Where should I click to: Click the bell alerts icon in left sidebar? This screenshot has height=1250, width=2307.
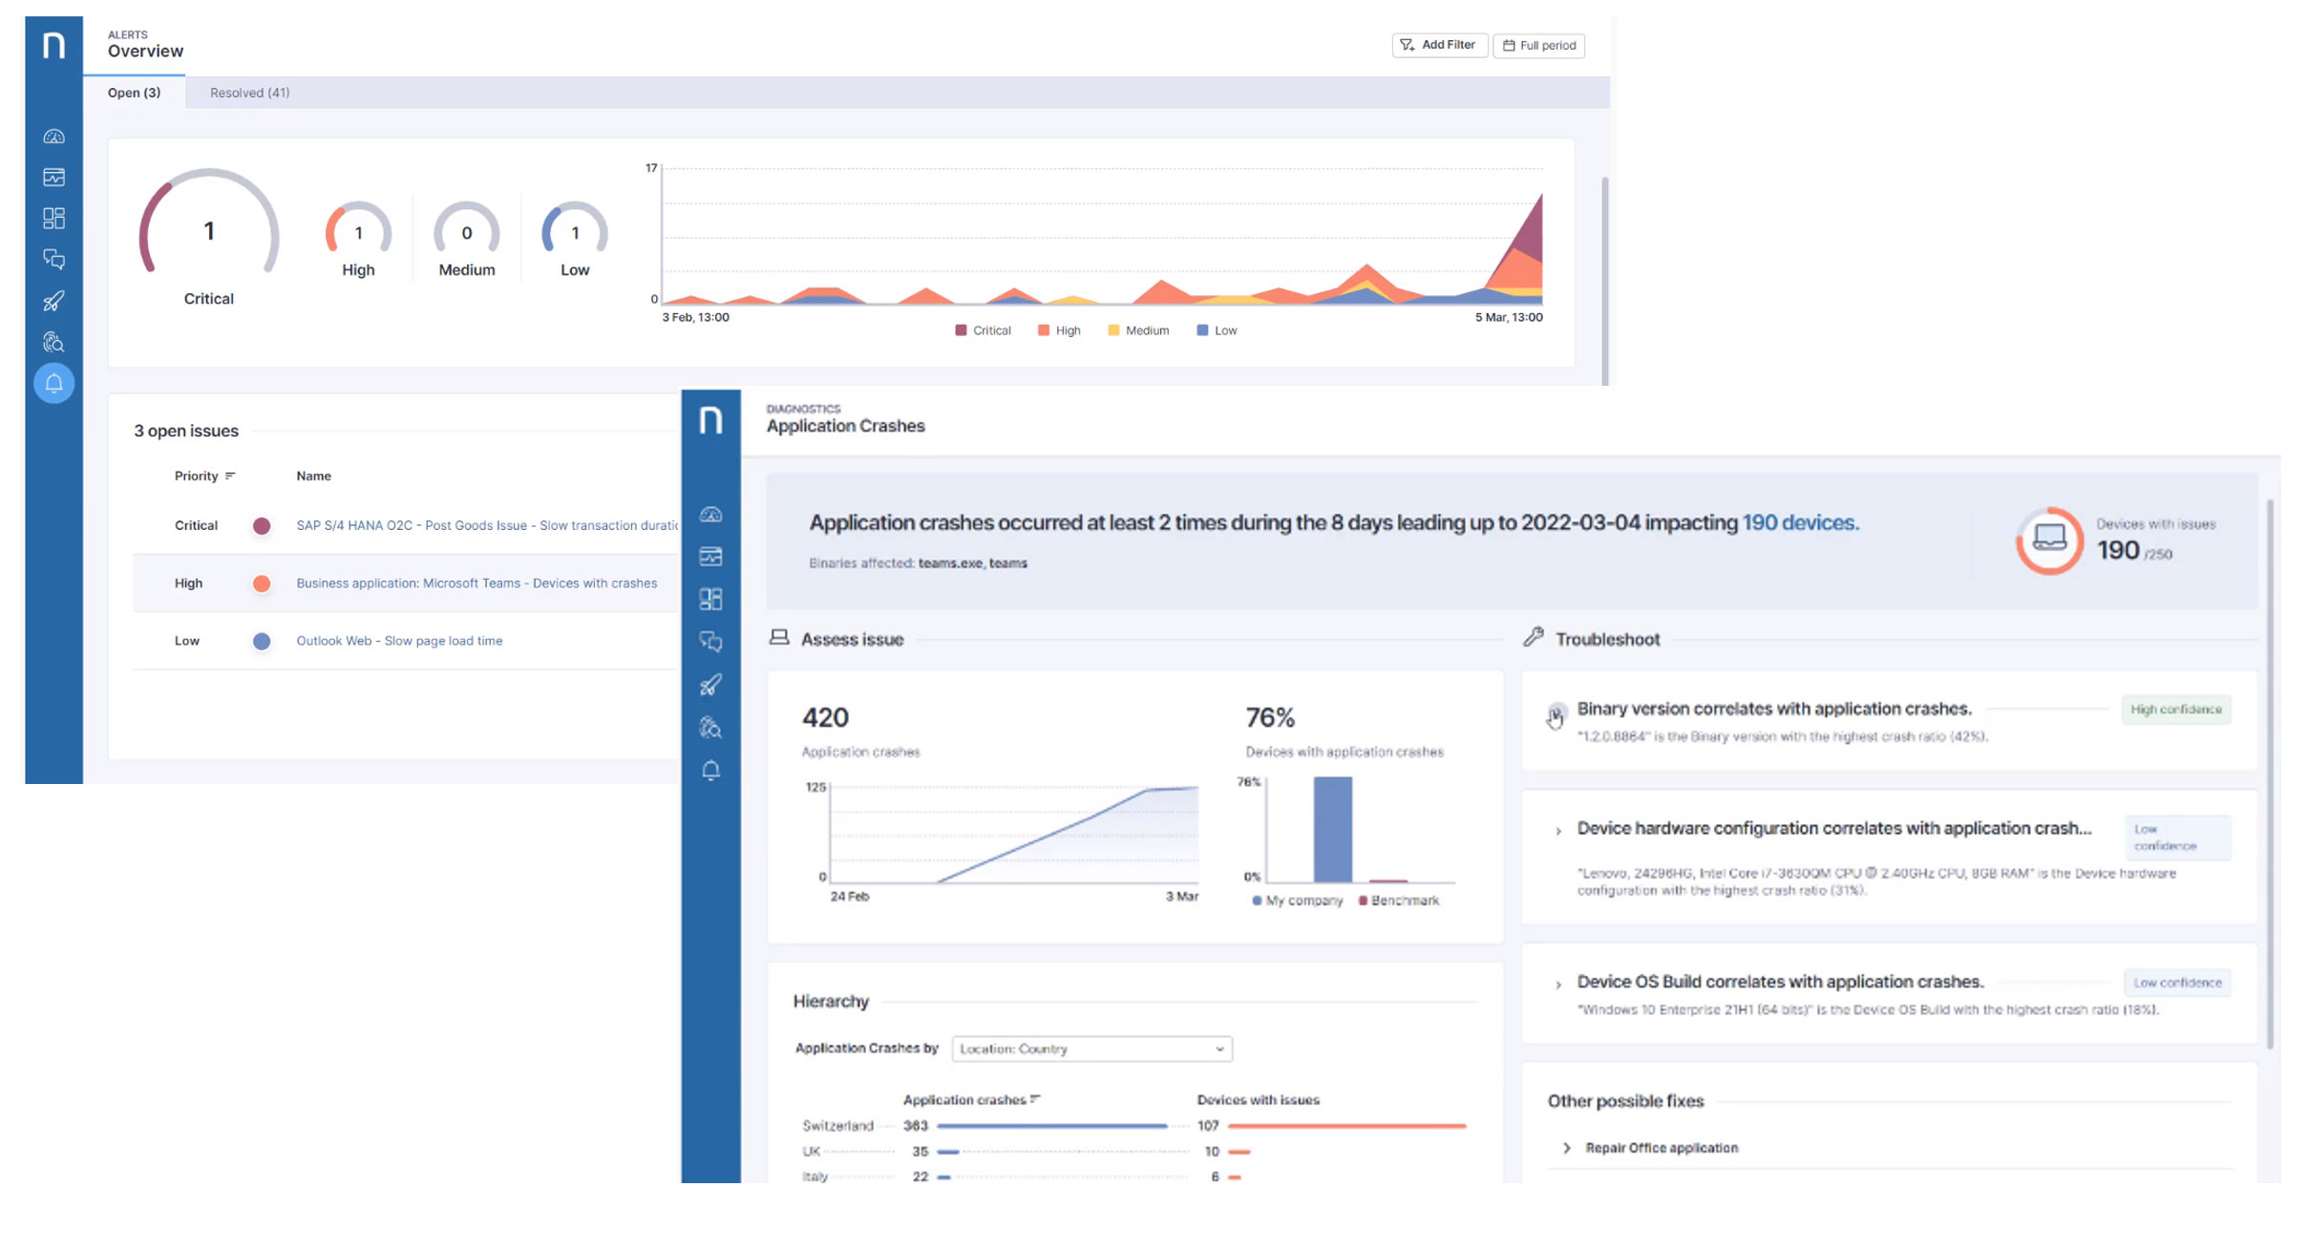[x=53, y=383]
